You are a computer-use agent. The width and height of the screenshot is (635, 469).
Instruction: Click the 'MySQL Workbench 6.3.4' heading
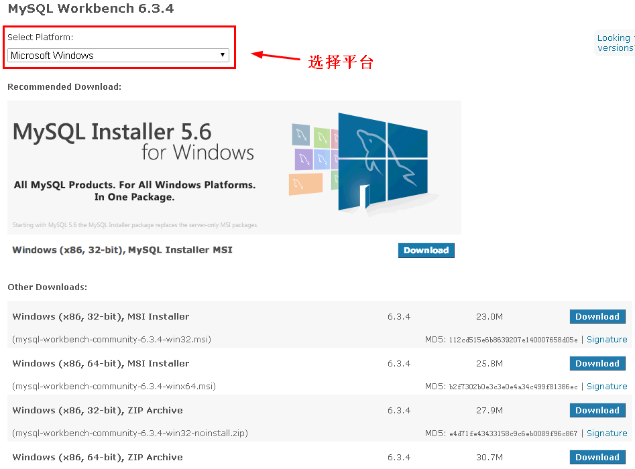(x=91, y=9)
